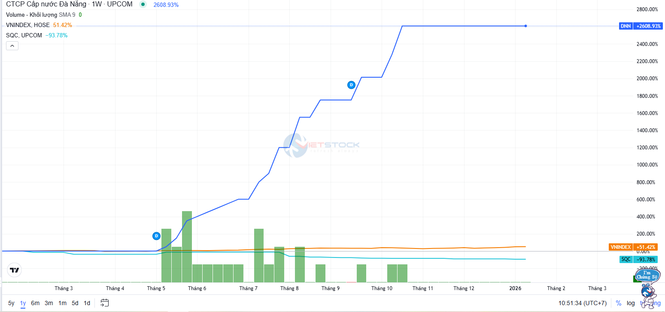Open the go-to-date calendar icon

pyautogui.click(x=104, y=303)
